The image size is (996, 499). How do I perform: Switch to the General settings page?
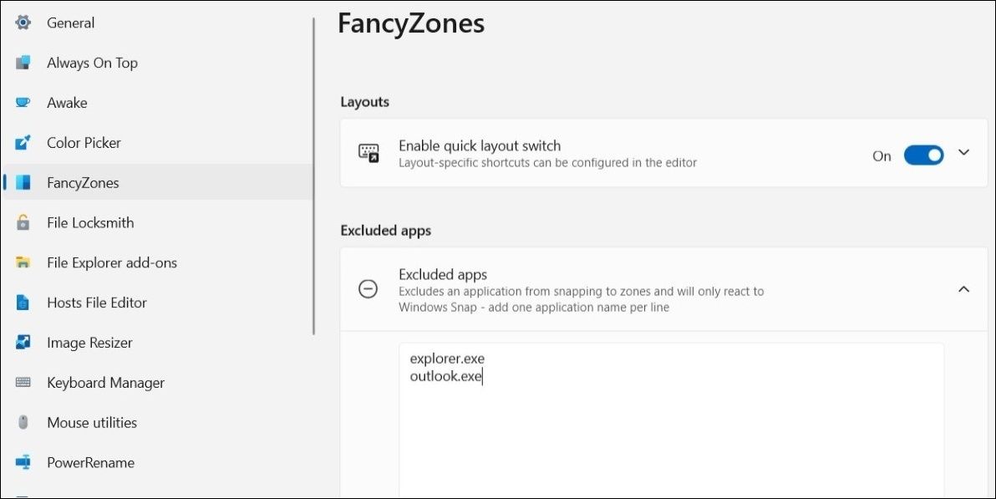(x=70, y=22)
